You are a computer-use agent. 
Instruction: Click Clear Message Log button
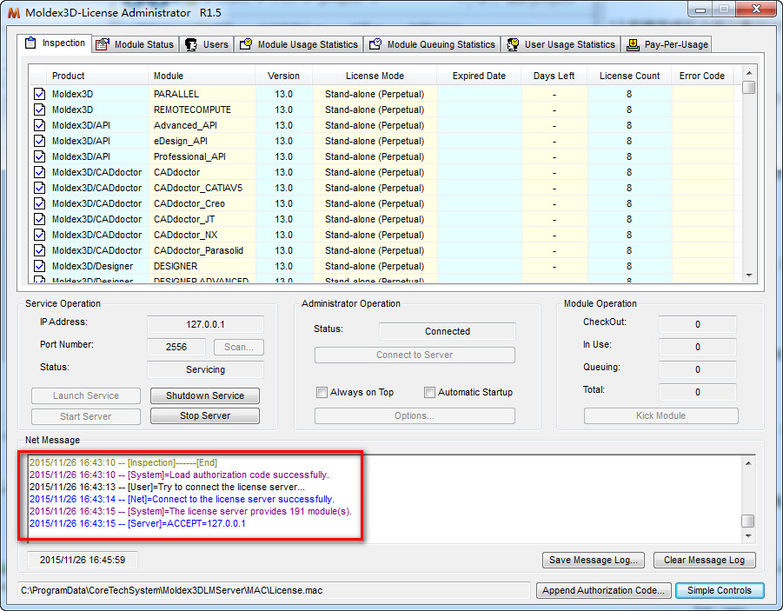[704, 560]
